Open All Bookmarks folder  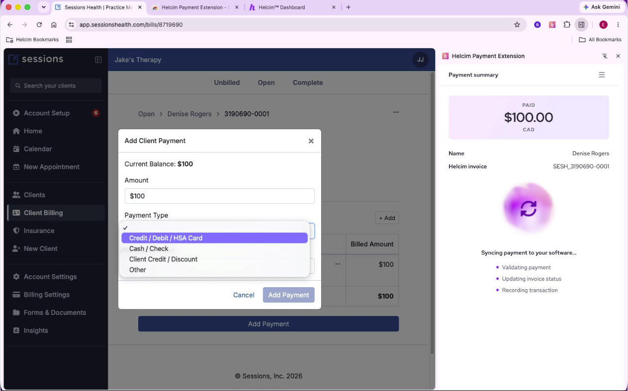tap(600, 39)
